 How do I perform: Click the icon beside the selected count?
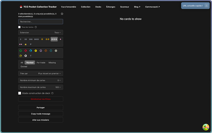[x=62, y=14]
